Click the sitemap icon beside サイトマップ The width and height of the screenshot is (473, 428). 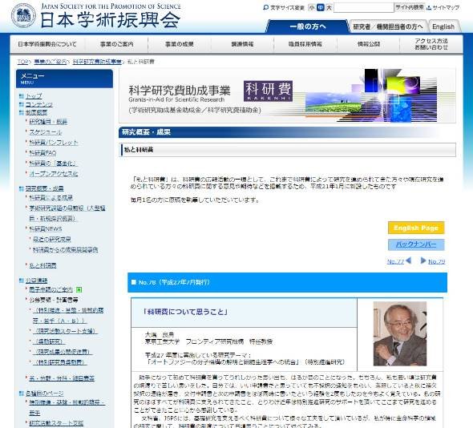point(429,8)
